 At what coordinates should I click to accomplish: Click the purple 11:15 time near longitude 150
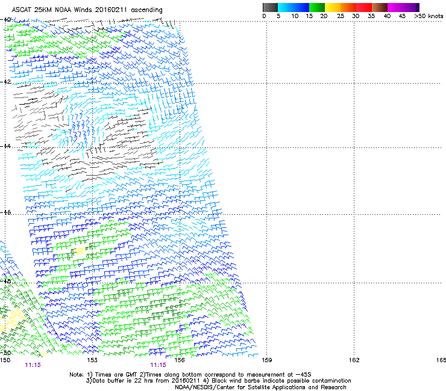click(x=33, y=365)
